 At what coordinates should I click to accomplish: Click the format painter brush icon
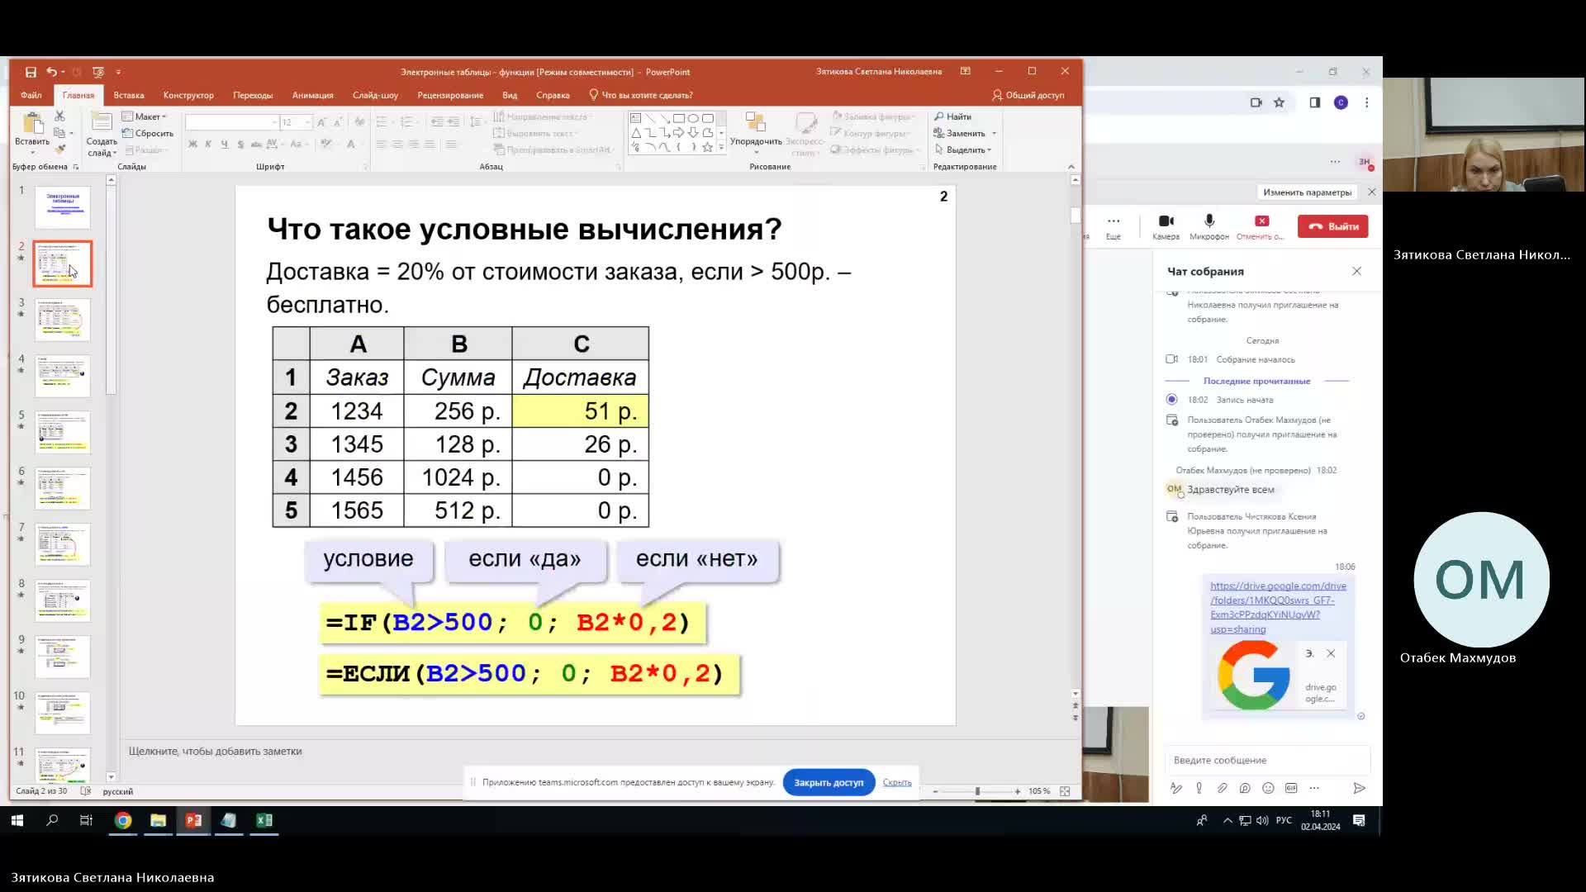pos(59,149)
